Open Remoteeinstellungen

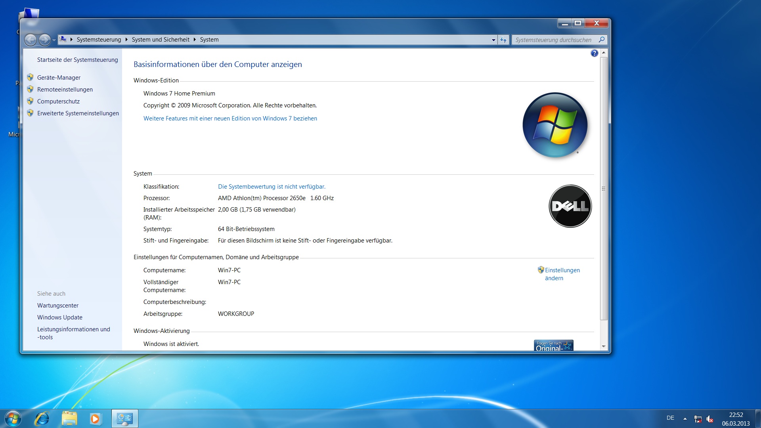click(x=65, y=90)
